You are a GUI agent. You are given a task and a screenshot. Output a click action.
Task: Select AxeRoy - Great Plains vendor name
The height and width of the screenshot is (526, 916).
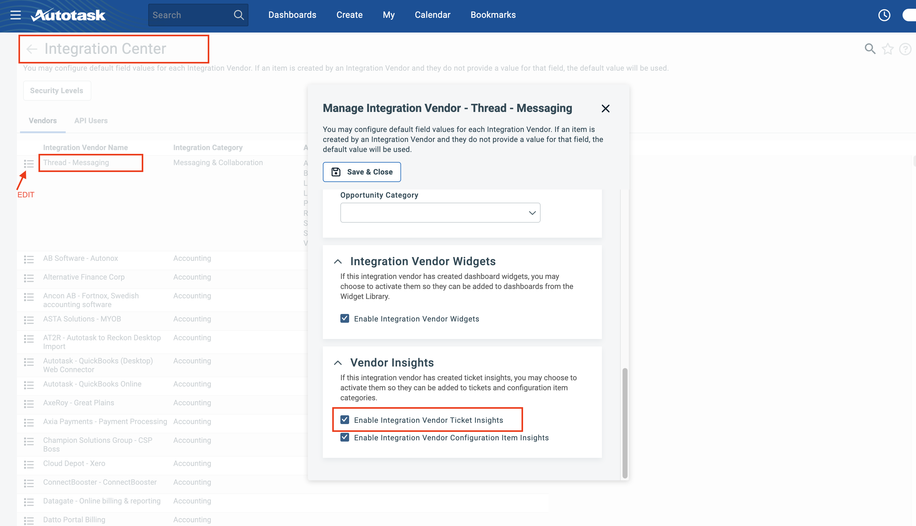coord(79,403)
